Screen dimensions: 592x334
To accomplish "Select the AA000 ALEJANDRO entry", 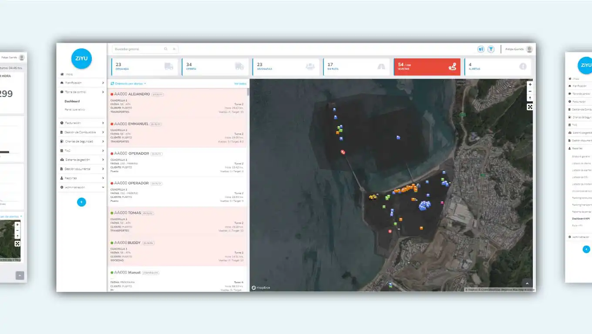I will [177, 103].
